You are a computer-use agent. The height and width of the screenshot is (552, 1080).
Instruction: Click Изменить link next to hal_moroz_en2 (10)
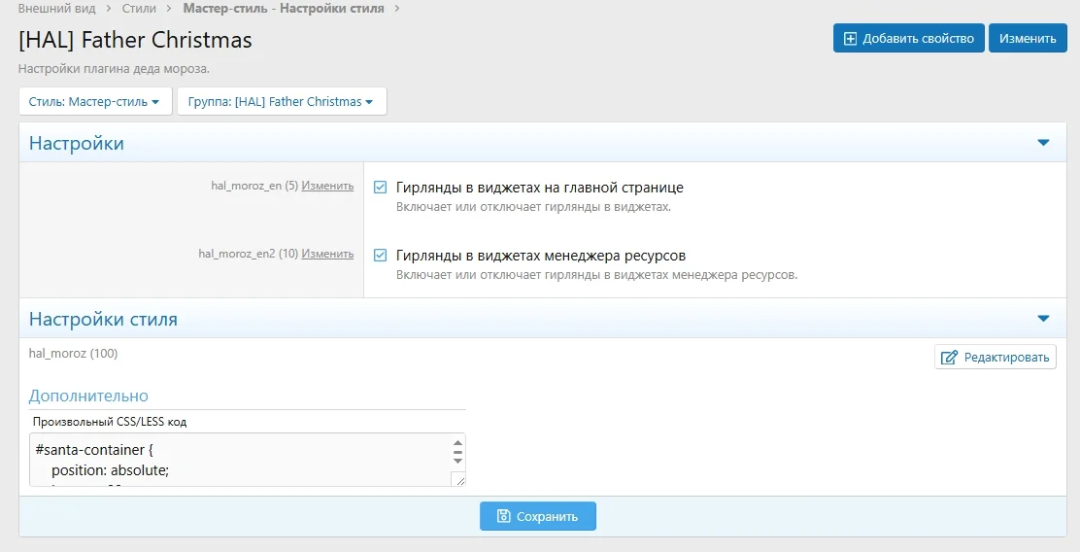pos(327,254)
